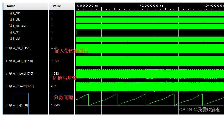Click the i_clk waveform row

[150, 14]
